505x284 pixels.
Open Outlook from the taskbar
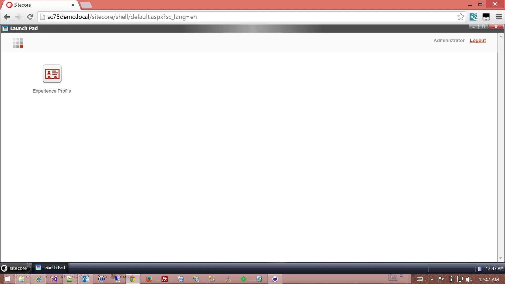pos(86,279)
